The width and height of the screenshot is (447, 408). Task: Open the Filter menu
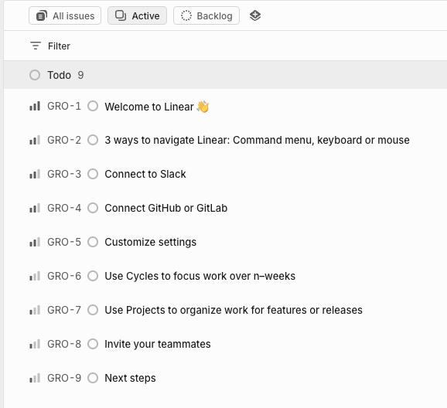[x=50, y=46]
